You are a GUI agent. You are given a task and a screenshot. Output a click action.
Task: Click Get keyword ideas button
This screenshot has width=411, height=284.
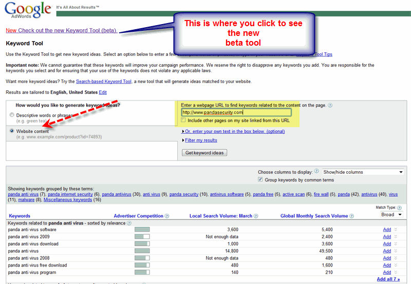pos(204,153)
